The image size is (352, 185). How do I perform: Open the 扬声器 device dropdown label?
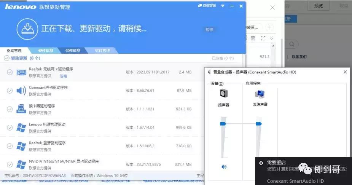(x=224, y=105)
